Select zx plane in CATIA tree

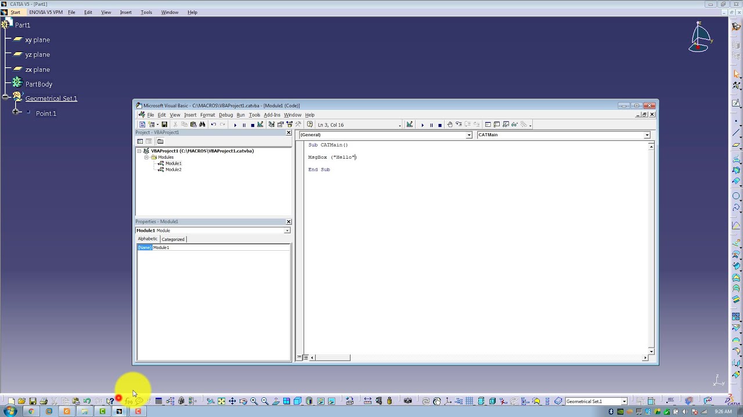(37, 69)
